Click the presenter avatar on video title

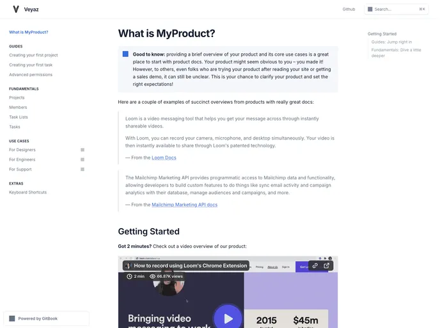129,266
